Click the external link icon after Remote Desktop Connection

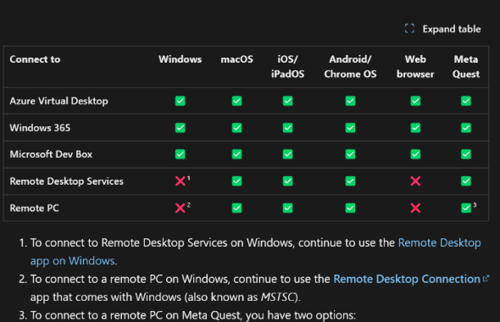click(x=486, y=278)
